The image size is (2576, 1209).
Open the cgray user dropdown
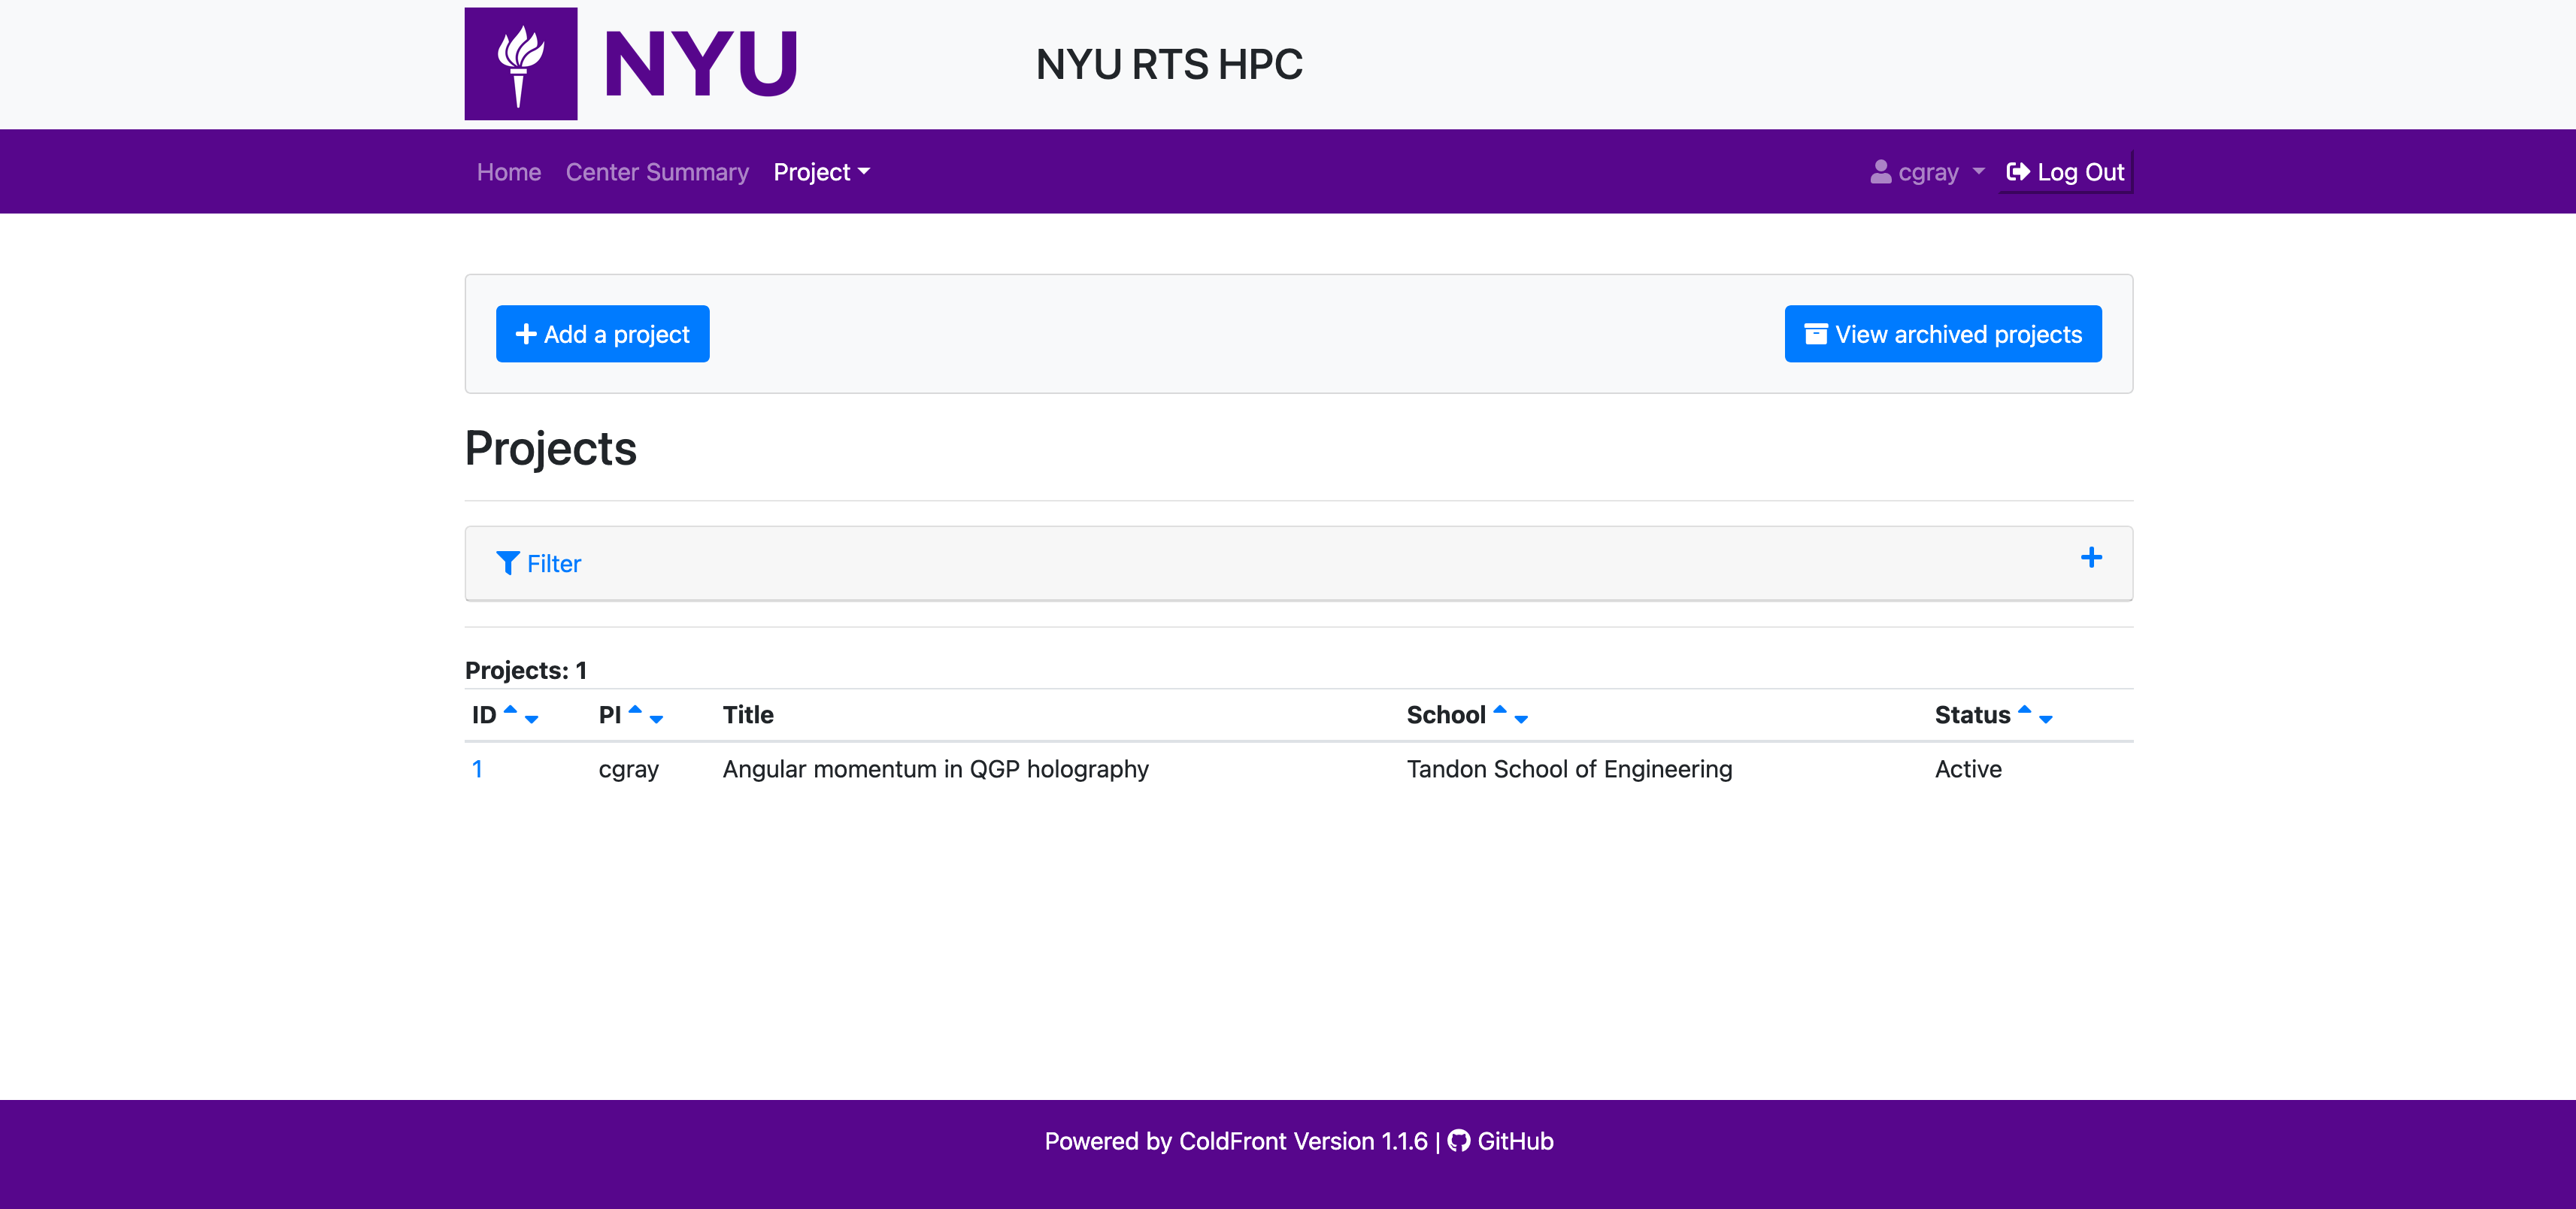[1927, 172]
